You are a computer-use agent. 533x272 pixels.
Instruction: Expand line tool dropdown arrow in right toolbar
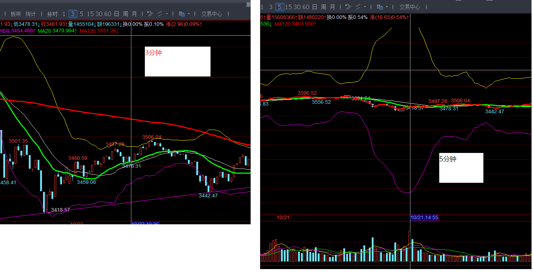[x=365, y=7]
